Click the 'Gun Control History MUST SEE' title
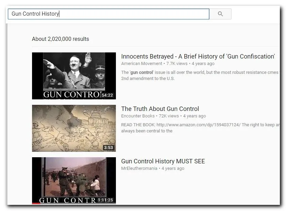The width and height of the screenshot is (286, 211). pos(163,161)
